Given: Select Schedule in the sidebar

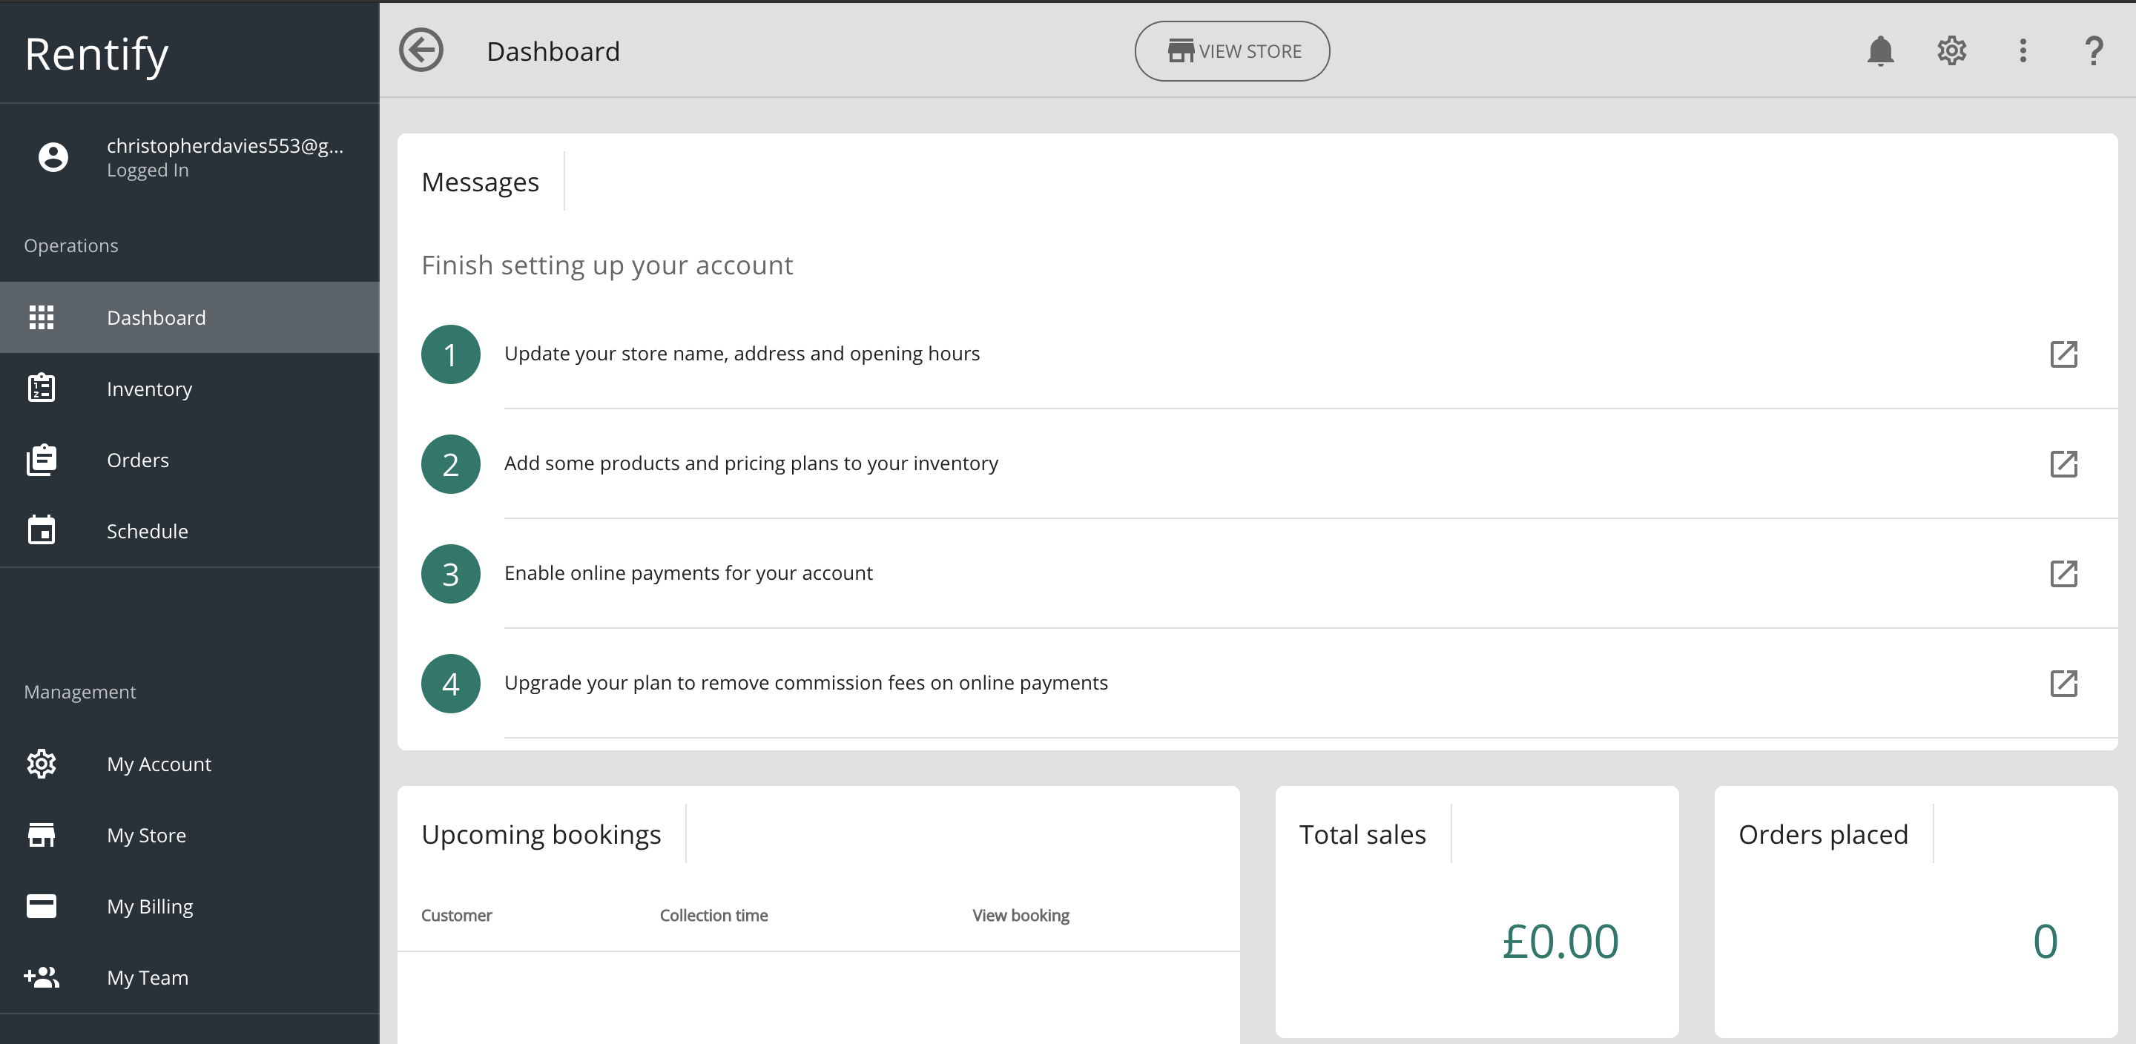Looking at the screenshot, I should point(147,532).
